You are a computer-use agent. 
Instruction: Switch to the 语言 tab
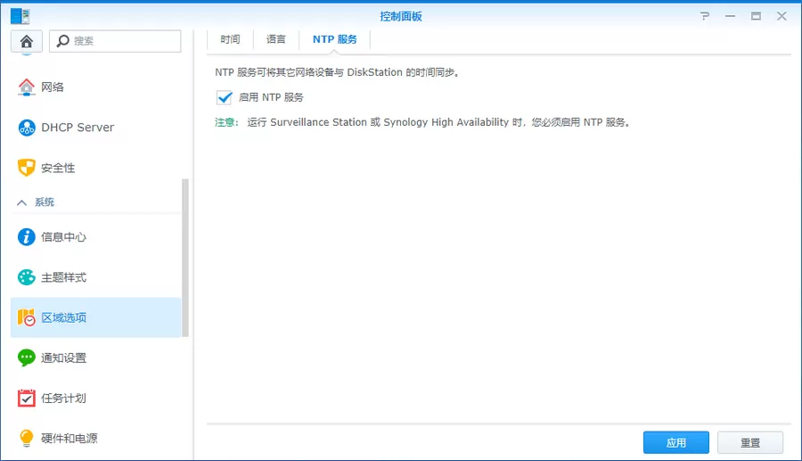pos(275,39)
